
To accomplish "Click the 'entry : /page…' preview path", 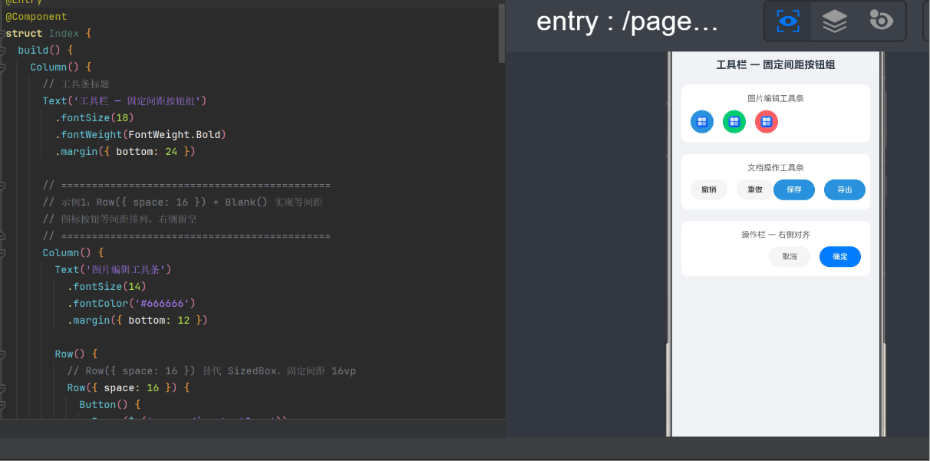I will (x=628, y=21).
